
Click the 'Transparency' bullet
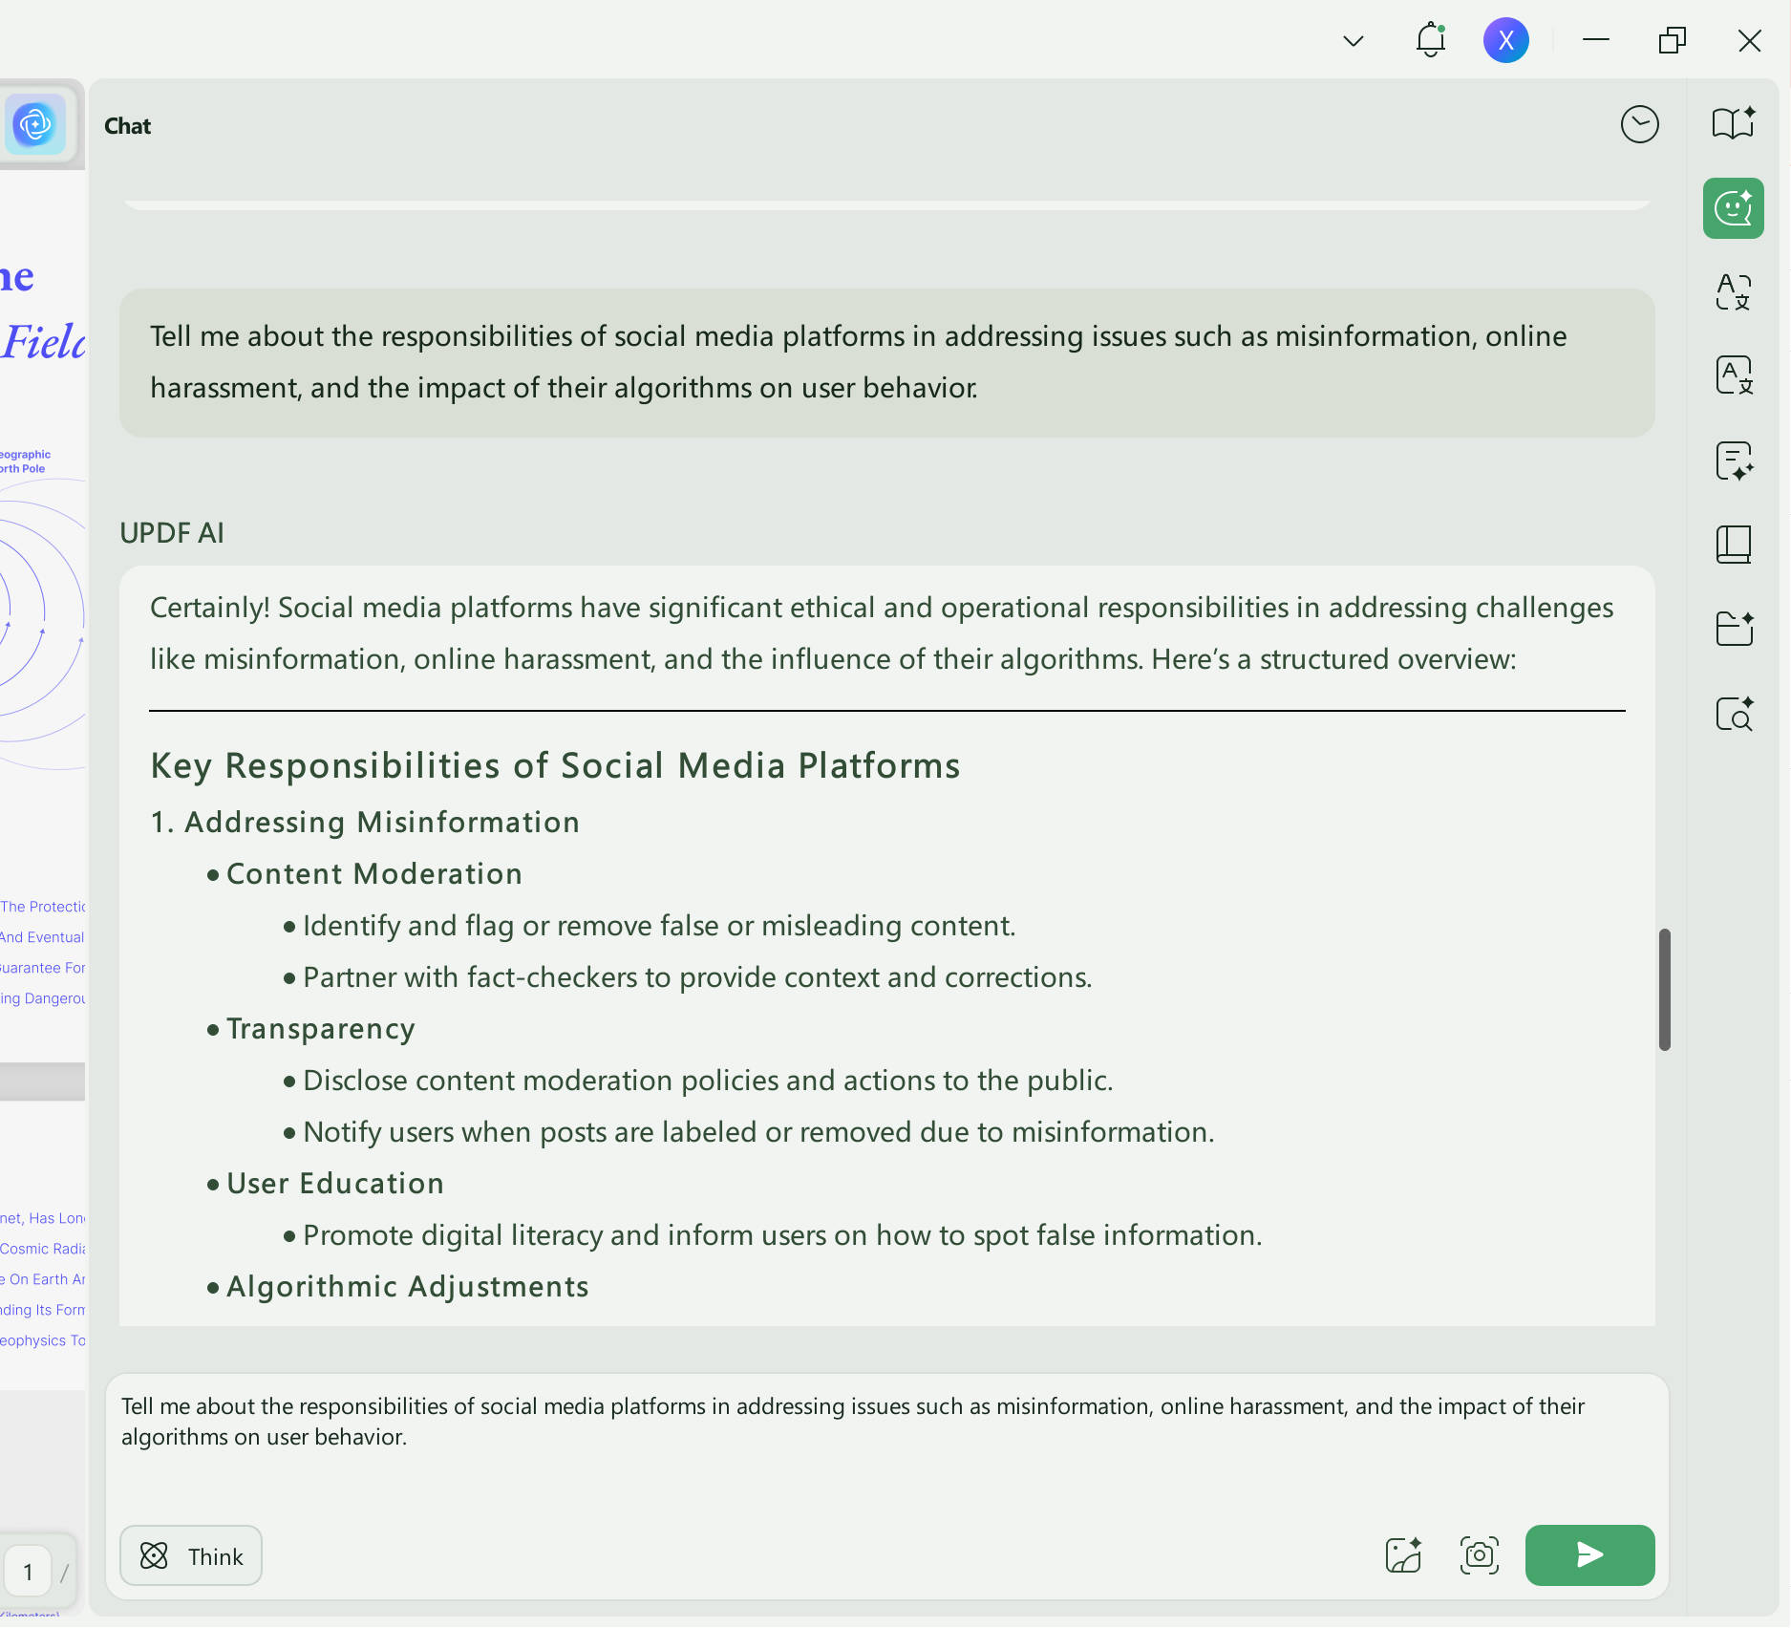click(320, 1028)
